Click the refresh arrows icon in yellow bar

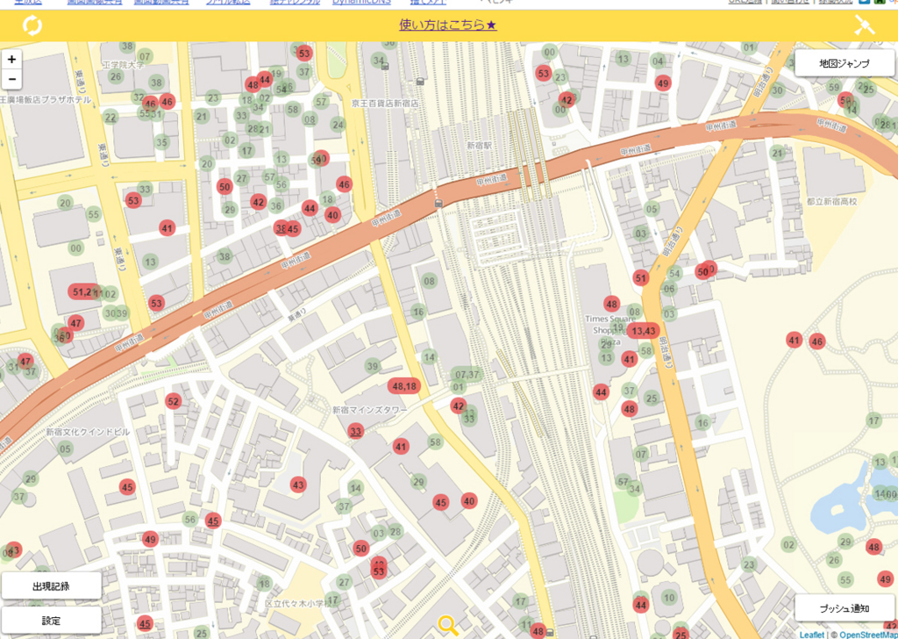click(32, 25)
